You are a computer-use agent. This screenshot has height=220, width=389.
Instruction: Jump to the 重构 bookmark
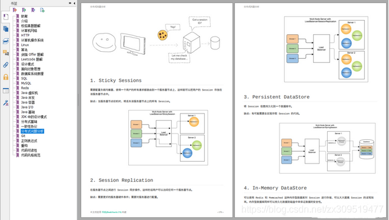click(x=24, y=146)
